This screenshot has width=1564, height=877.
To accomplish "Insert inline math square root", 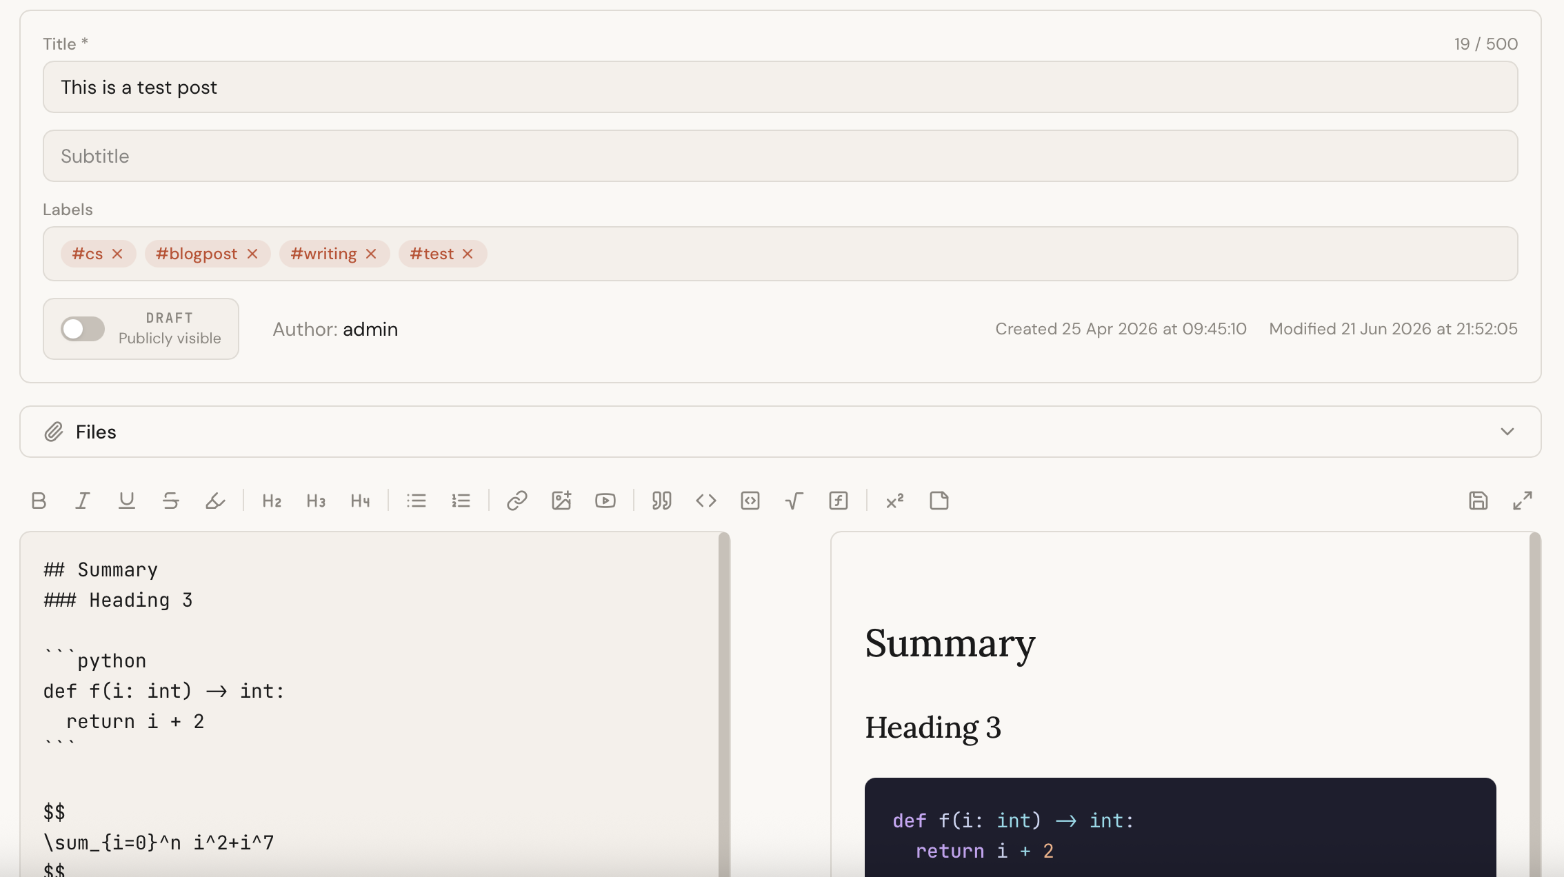I will coord(794,501).
